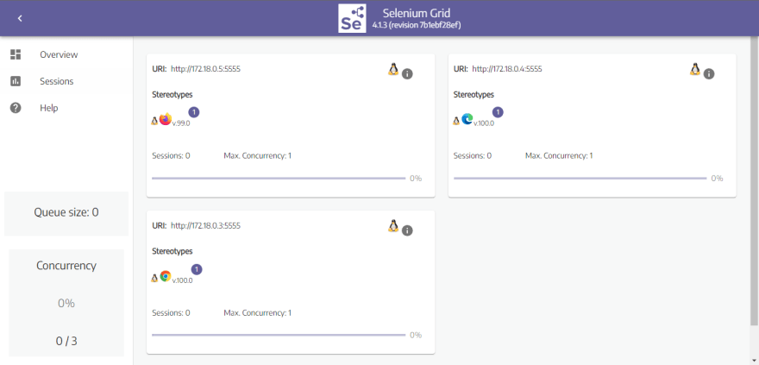Open the Help page
Screen dimensions: 759x365
coord(48,108)
